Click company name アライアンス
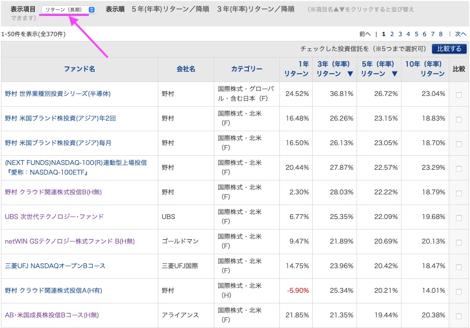Image resolution: width=470 pixels, height=328 pixels. pos(180,315)
